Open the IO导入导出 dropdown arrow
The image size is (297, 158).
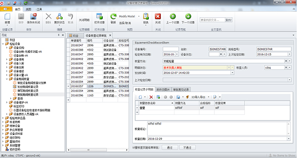pyautogui.click(x=209, y=97)
